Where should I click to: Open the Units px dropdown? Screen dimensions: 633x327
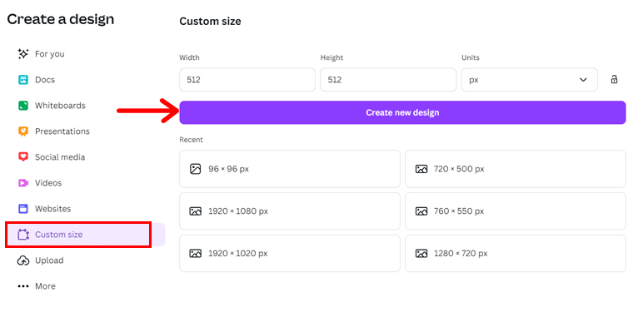point(529,80)
